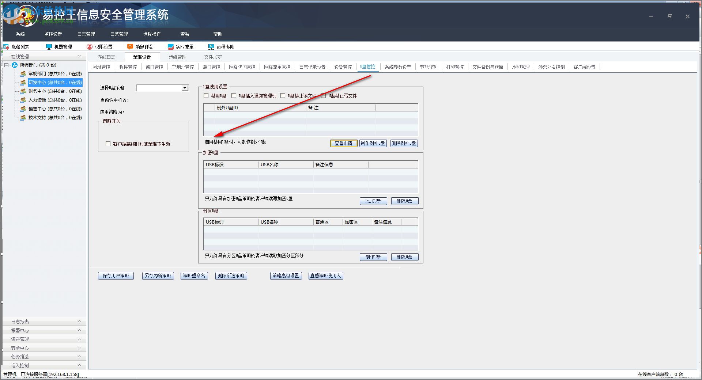Click the 所有部门 group icon

tap(15, 65)
